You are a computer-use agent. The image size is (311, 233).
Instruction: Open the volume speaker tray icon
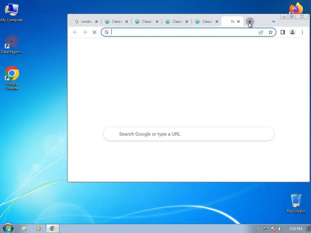coord(280,229)
